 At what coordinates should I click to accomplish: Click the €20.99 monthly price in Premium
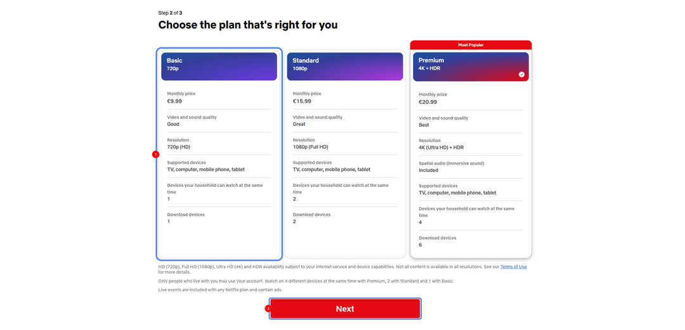[427, 102]
